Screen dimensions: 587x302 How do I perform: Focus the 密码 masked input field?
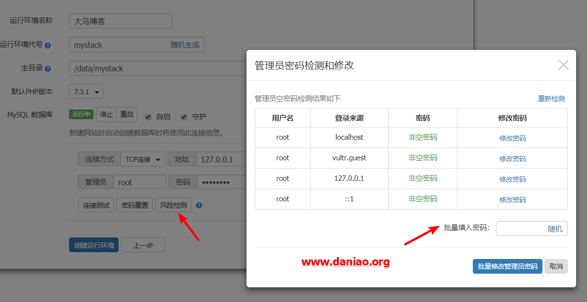coord(221,182)
